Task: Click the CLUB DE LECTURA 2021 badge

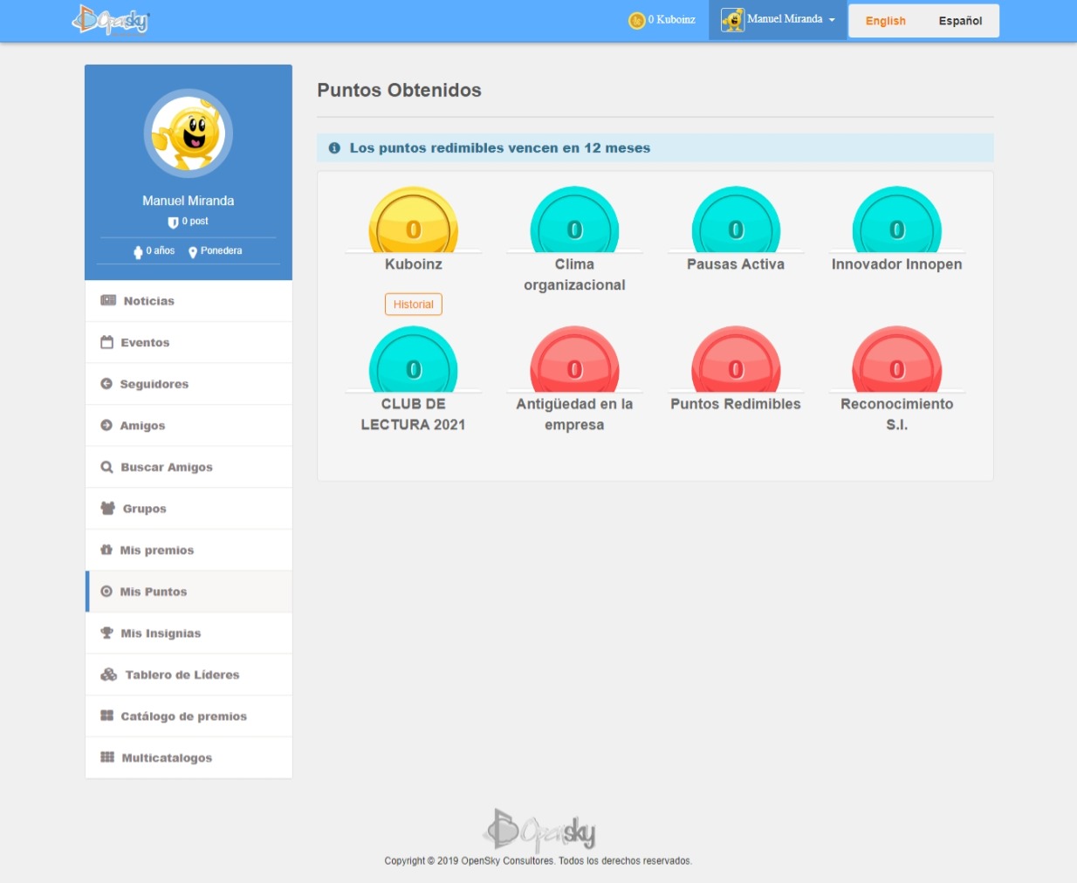Action: pos(414,359)
